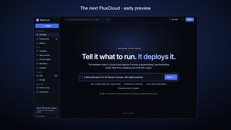231x130 pixels.
Task: Toggle the dark mode moon icon
Action: pyautogui.click(x=183, y=20)
